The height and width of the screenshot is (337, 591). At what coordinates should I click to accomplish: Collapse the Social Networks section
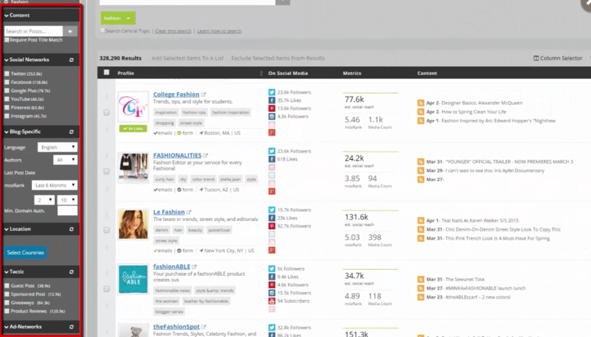[x=6, y=60]
